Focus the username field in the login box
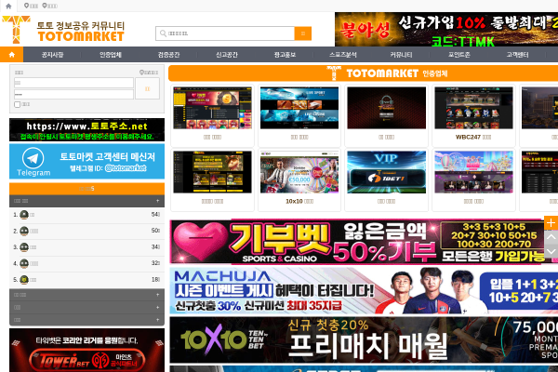558x372 pixels. tap(73, 83)
